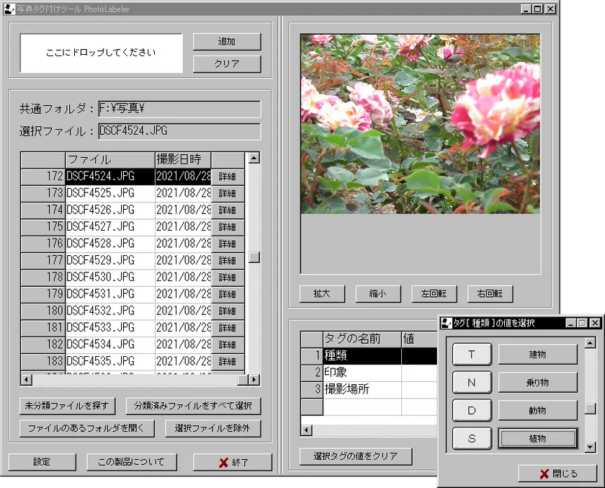
Task: Select the 印象 tag row
Action: 360,373
